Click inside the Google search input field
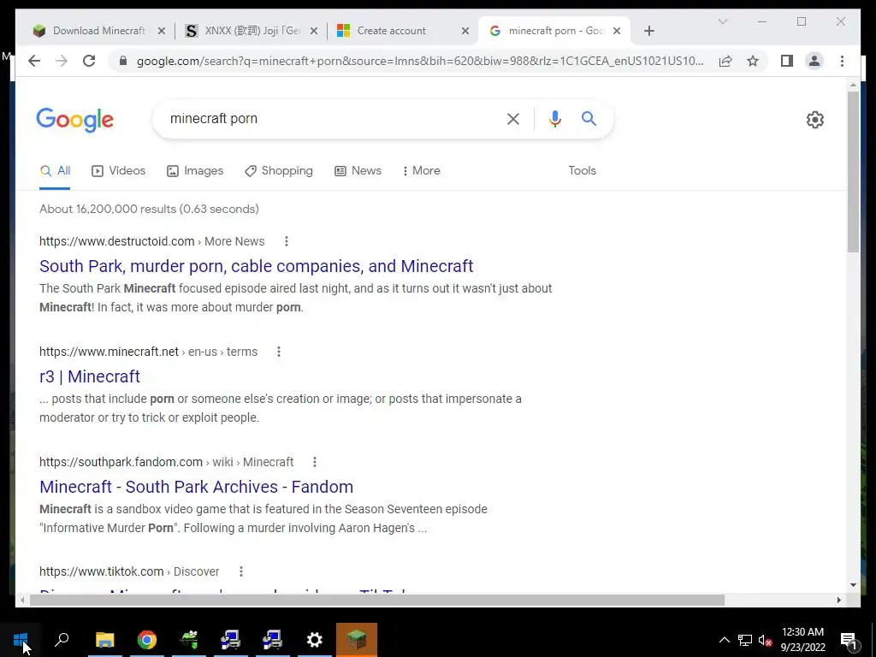The width and height of the screenshot is (876, 657). [333, 118]
